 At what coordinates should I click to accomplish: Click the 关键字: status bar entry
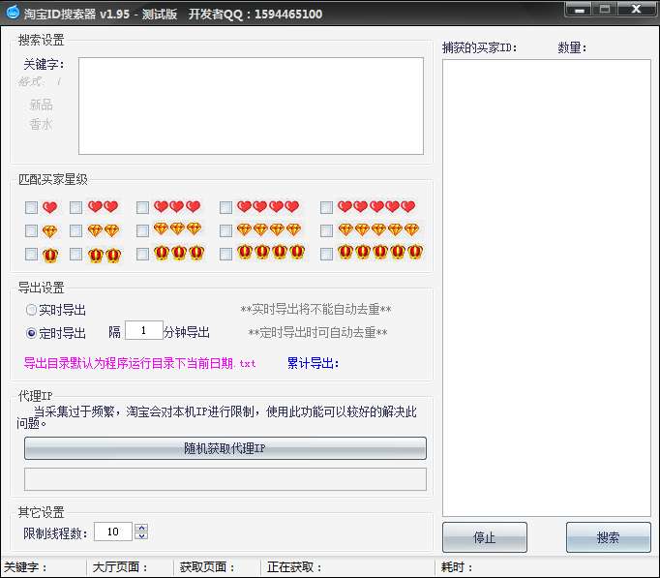tap(25, 567)
